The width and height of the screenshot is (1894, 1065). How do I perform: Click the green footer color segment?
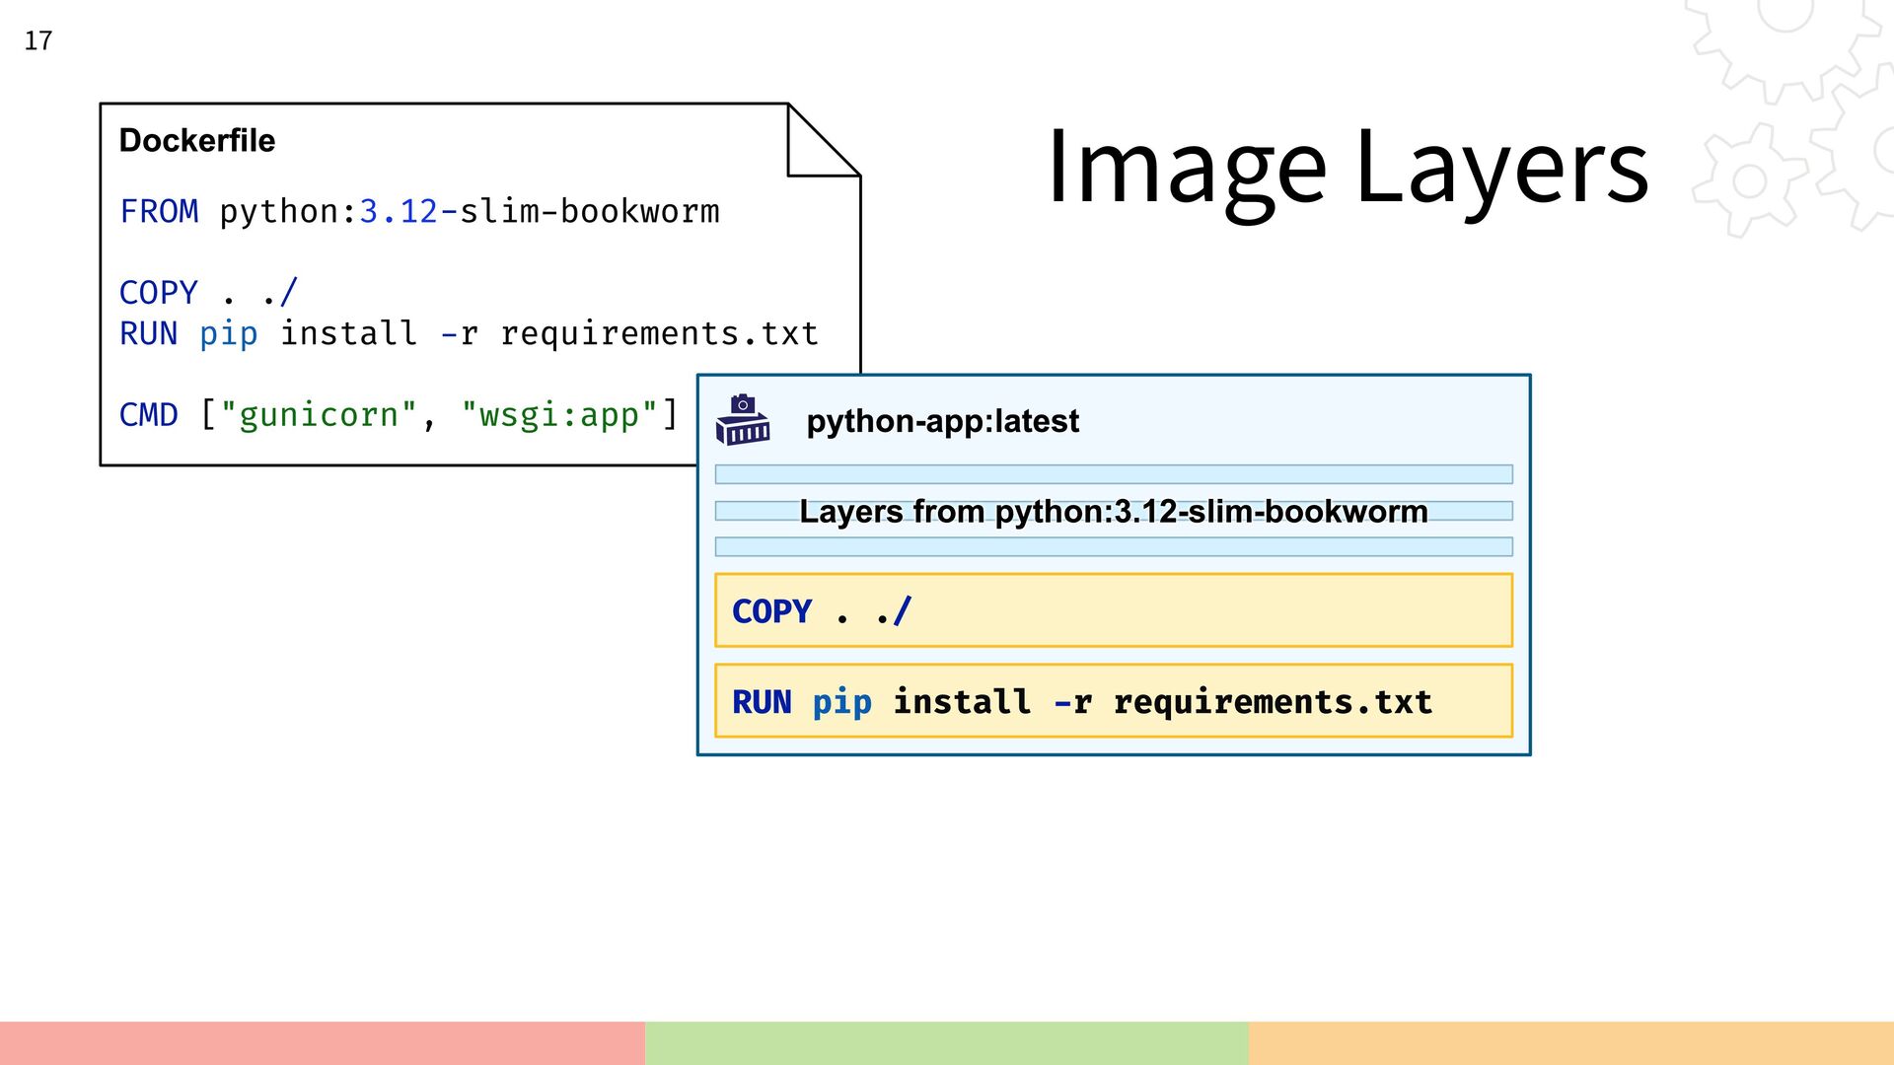click(x=947, y=1043)
